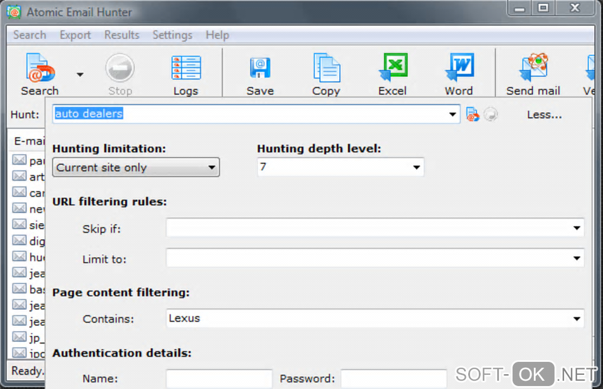Click the Atomic Email Hunter title icon
The height and width of the screenshot is (389, 603).
14,12
